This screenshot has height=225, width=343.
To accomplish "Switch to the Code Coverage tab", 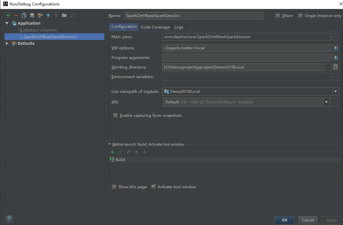I will pos(155,27).
